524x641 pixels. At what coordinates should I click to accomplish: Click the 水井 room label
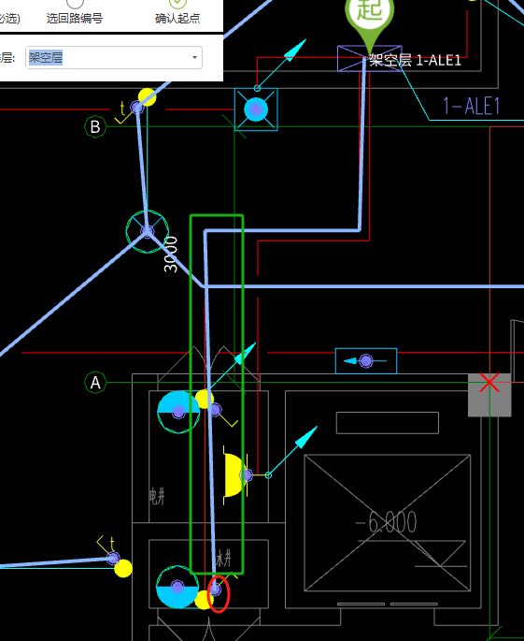point(223,558)
